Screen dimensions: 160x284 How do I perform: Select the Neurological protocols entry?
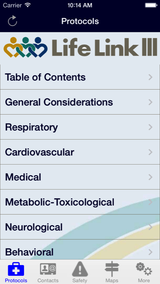(80, 227)
